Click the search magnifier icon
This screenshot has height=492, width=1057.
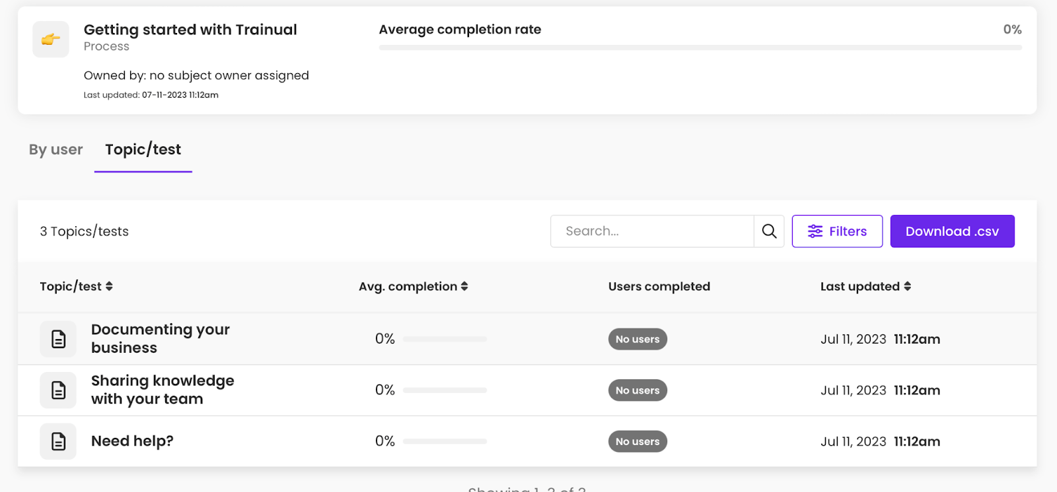coord(769,231)
